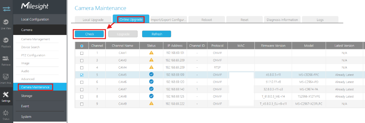This screenshot has width=365, height=123.
Task: Click model MS-C8266-FPC cell
Action: click(x=309, y=75)
